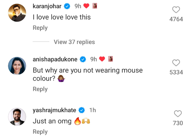Reply to anishapadukone's comment

click(x=40, y=89)
